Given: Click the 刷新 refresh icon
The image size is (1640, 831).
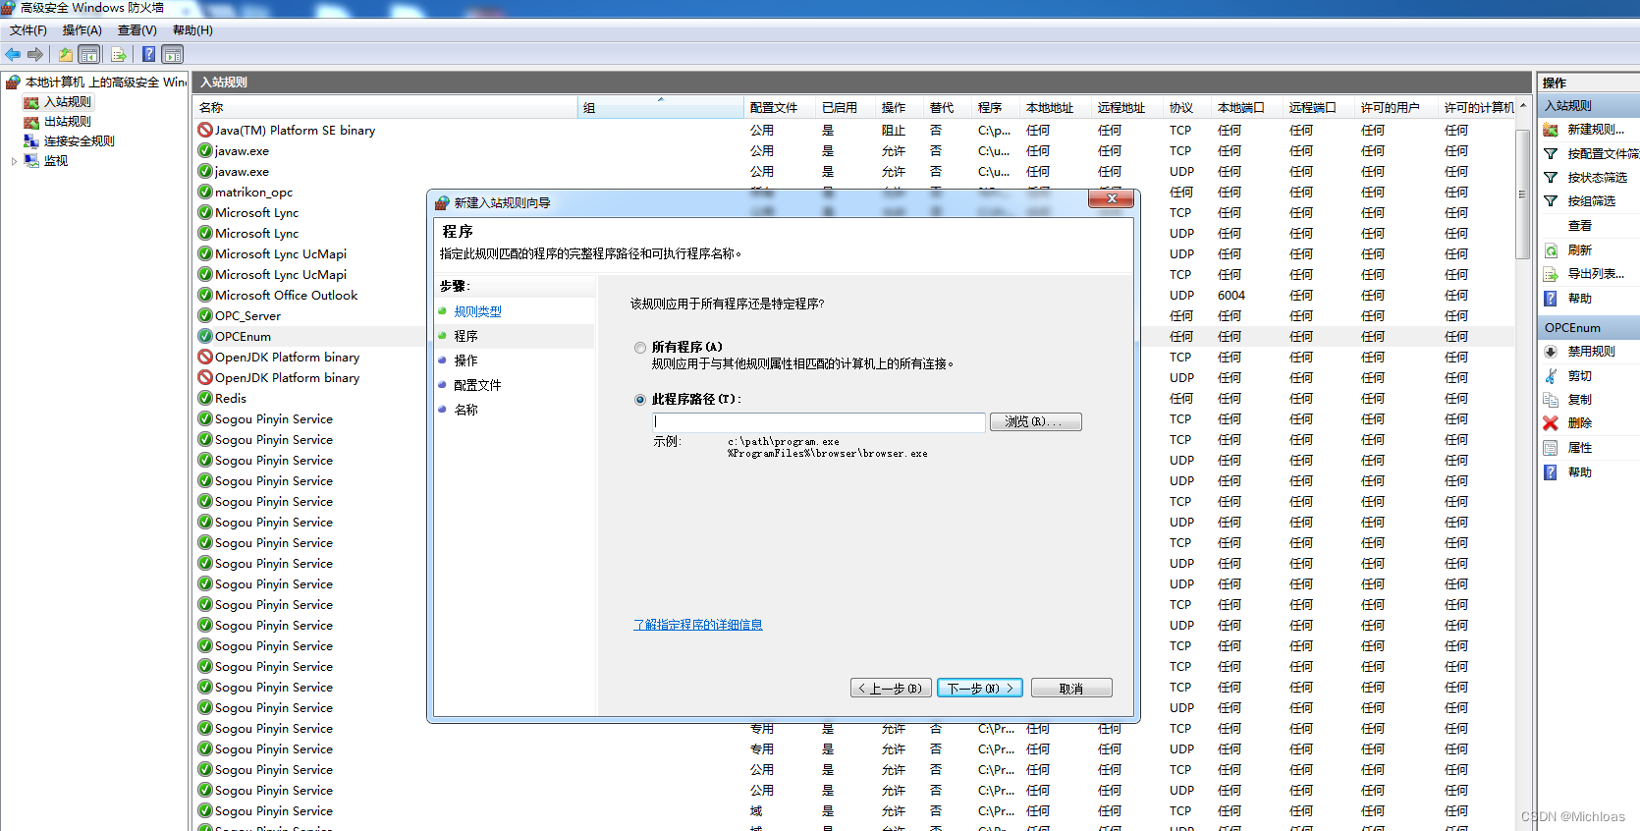Looking at the screenshot, I should [x=1551, y=250].
